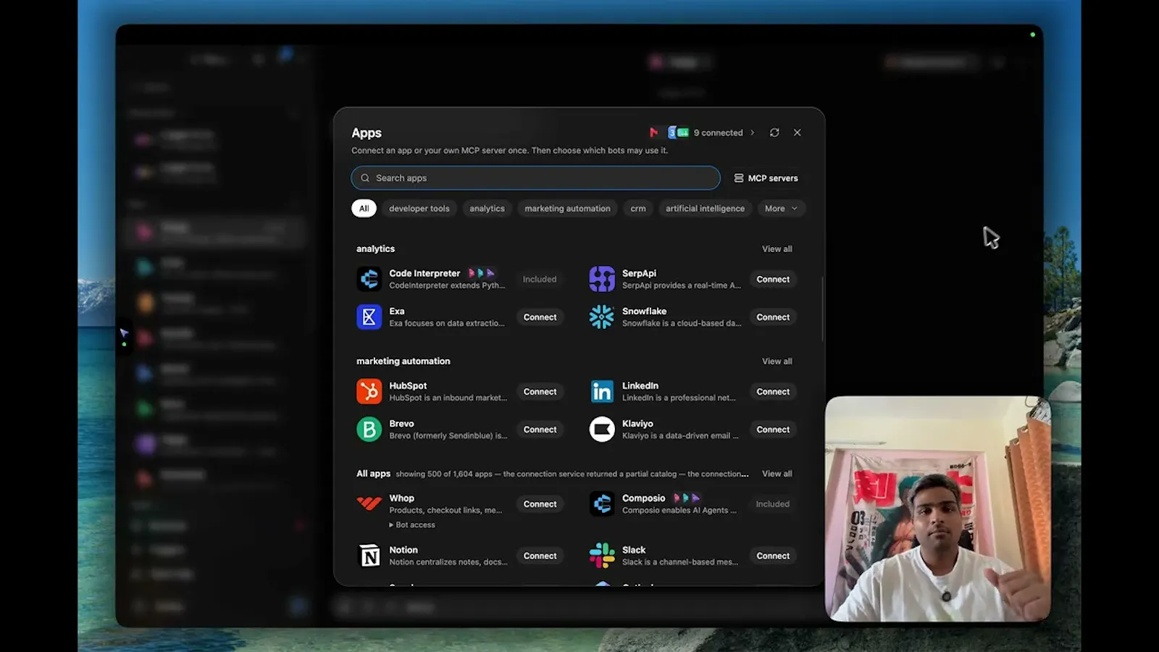The image size is (1159, 652).
Task: View all analytics apps
Action: [777, 248]
